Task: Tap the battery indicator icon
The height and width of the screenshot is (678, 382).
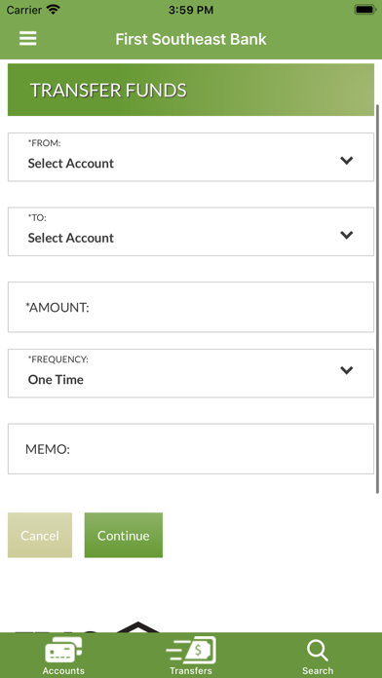Action: 365,10
